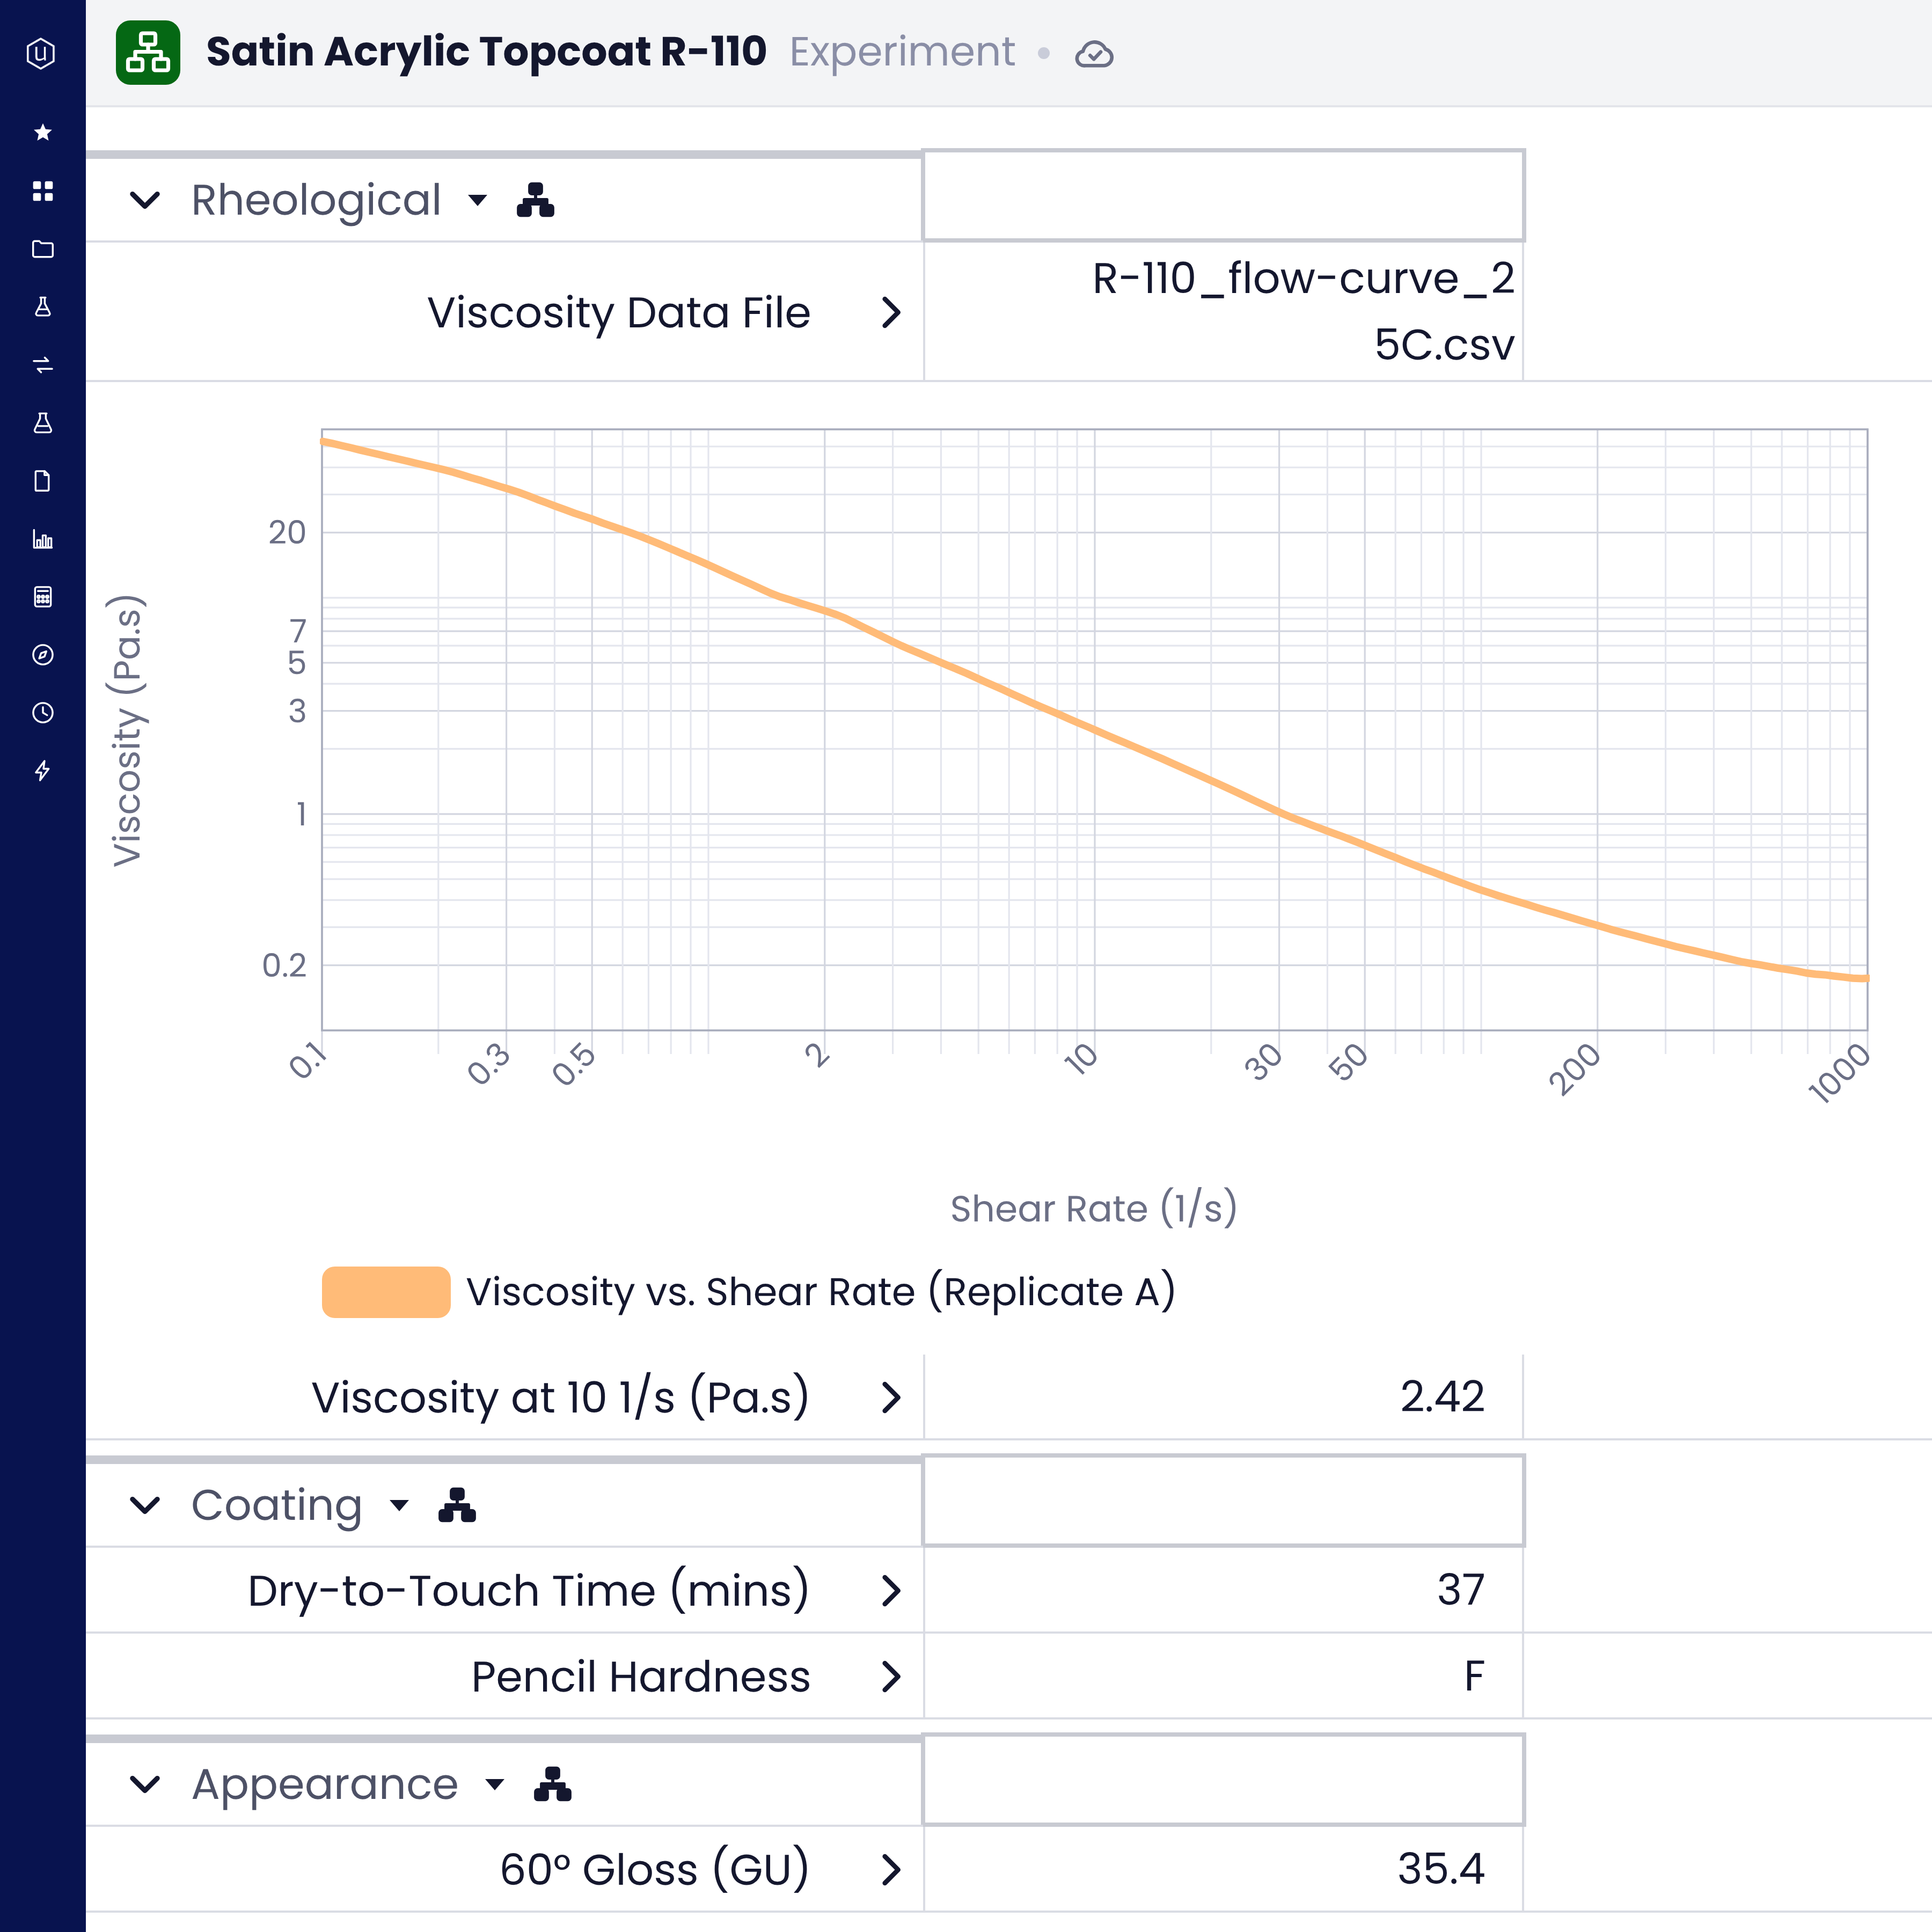The image size is (1932, 1932).
Task: Click the Viscosity vs. Shear Rate legend label
Action: (821, 1292)
